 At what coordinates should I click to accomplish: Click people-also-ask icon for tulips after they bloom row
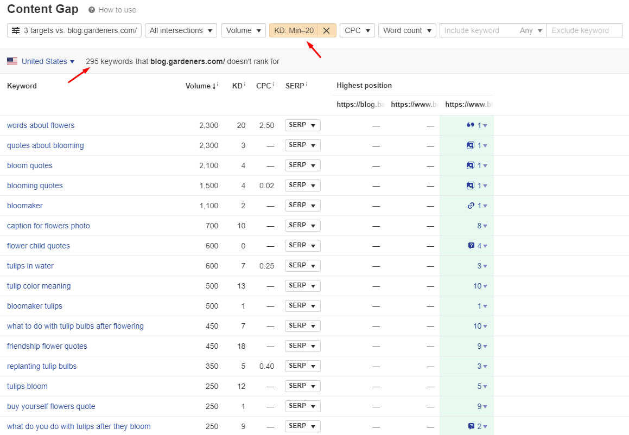point(472,426)
